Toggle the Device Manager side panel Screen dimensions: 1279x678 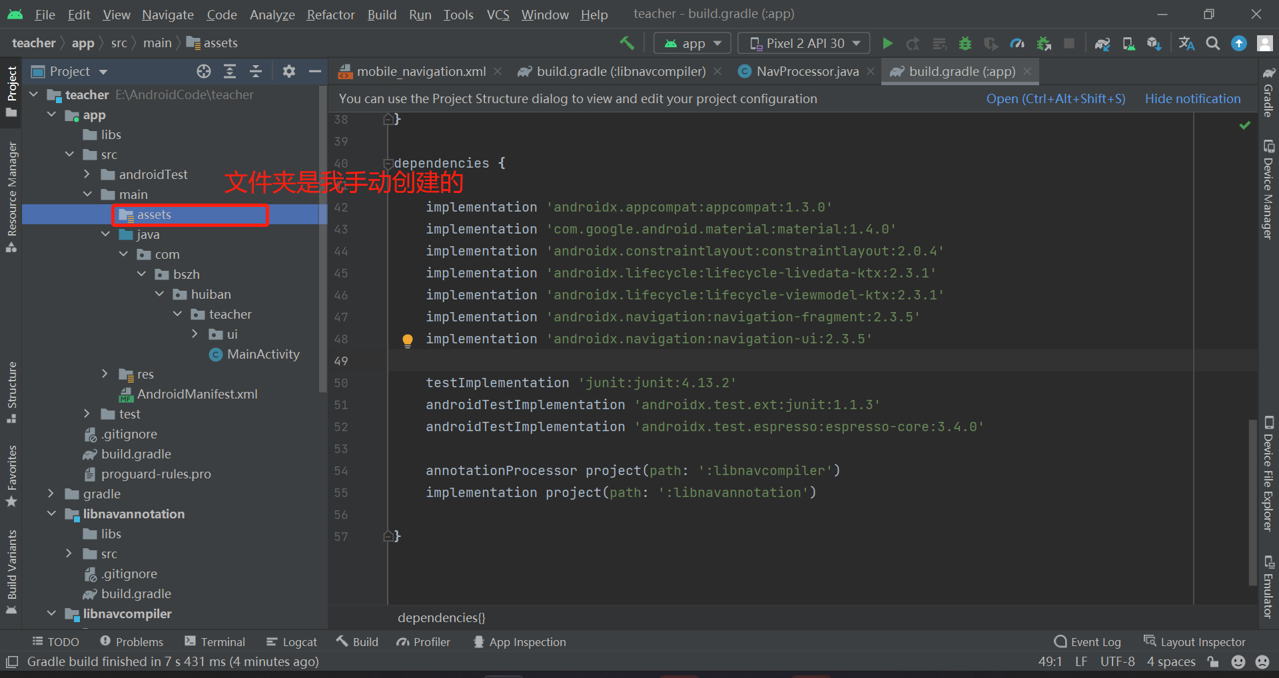(1268, 190)
